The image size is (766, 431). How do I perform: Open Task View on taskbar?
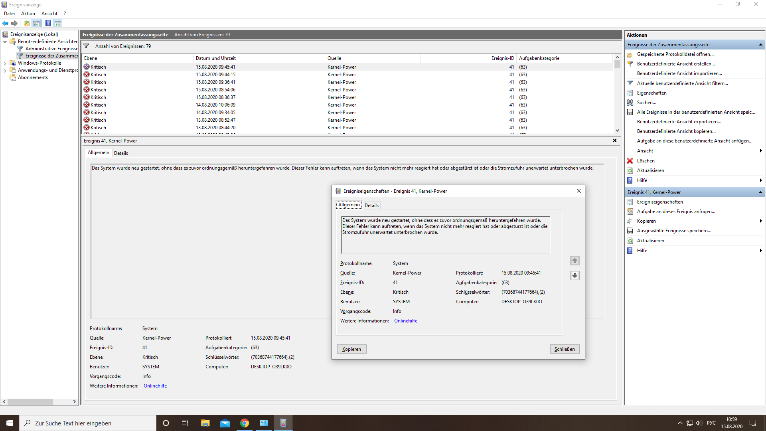tap(185, 423)
